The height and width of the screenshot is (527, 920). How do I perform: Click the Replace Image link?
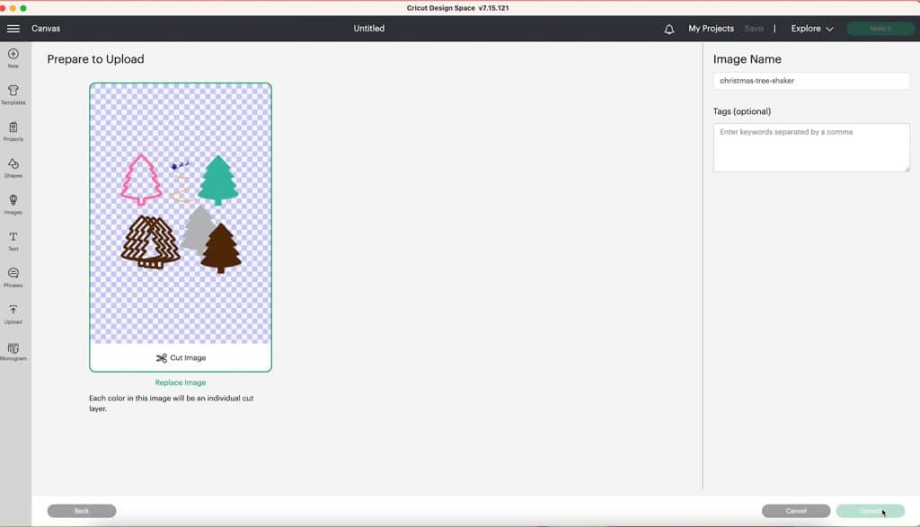tap(180, 382)
